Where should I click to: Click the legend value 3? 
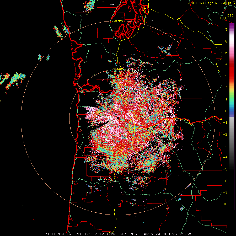226,76
